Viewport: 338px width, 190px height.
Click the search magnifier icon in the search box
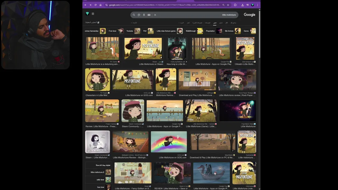coord(134,15)
